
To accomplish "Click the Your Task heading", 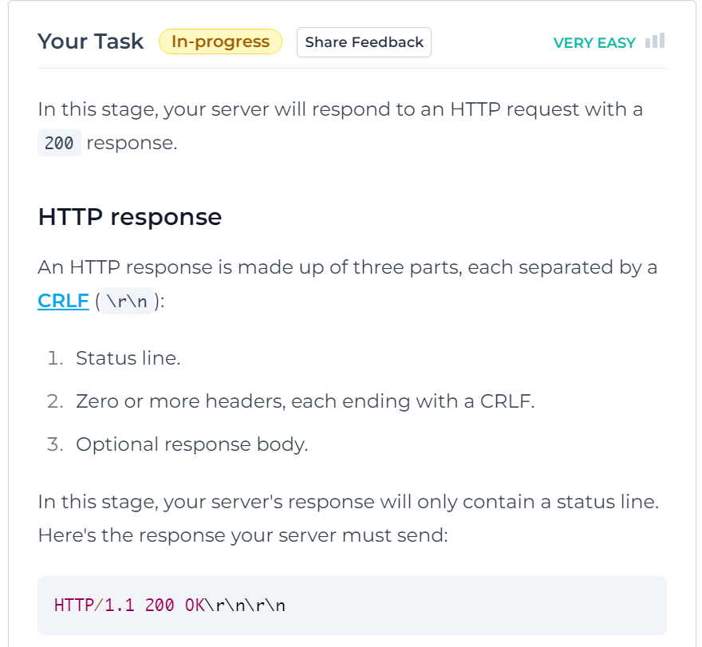I will [x=90, y=41].
